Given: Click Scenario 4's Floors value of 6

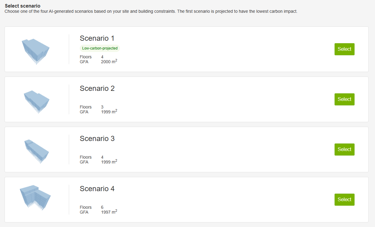Looking at the screenshot, I should point(102,207).
